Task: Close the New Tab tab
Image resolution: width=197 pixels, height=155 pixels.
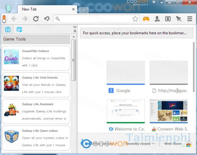Action: 73,9
